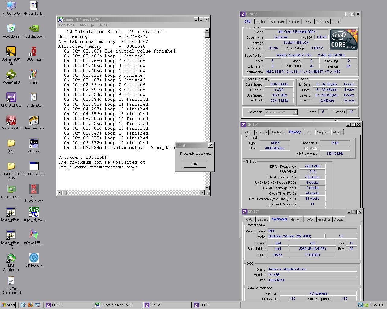
Task: Launch super_pi_mod desktop icon
Action: pyautogui.click(x=34, y=214)
